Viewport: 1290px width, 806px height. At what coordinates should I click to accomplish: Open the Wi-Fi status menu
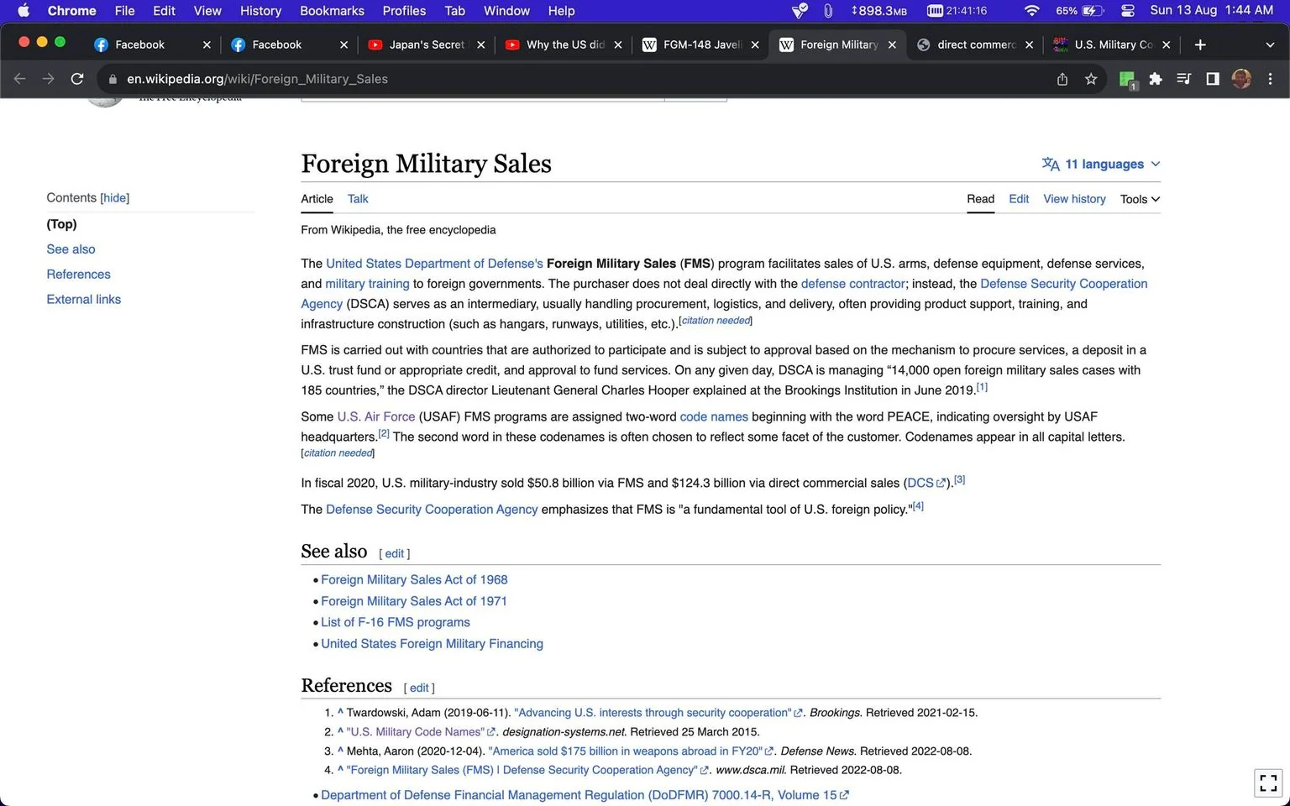pyautogui.click(x=1032, y=11)
